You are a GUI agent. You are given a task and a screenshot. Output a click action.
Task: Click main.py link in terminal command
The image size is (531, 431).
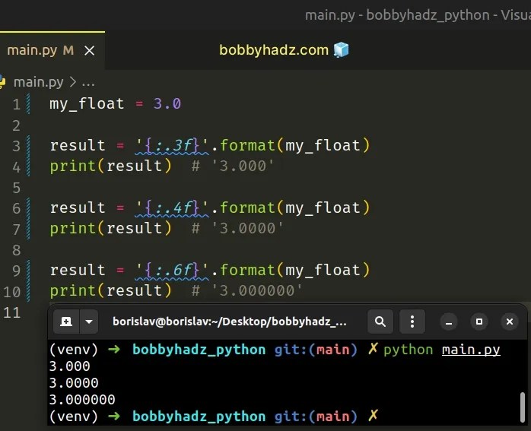coord(471,350)
